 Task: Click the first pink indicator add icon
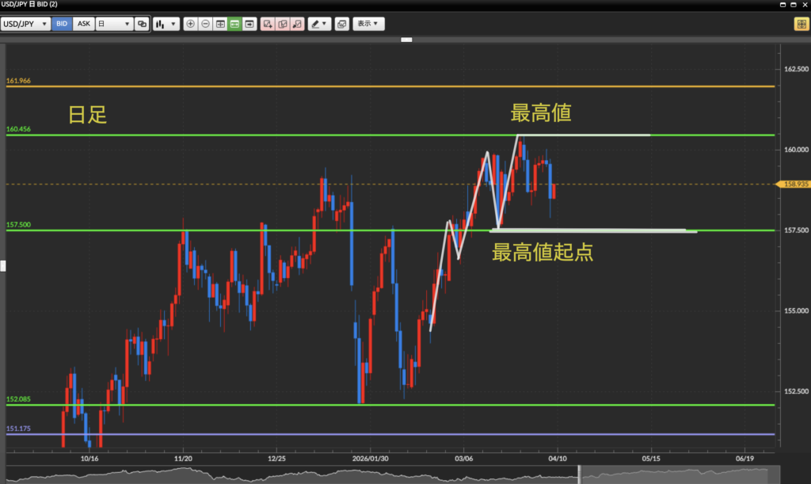[268, 24]
